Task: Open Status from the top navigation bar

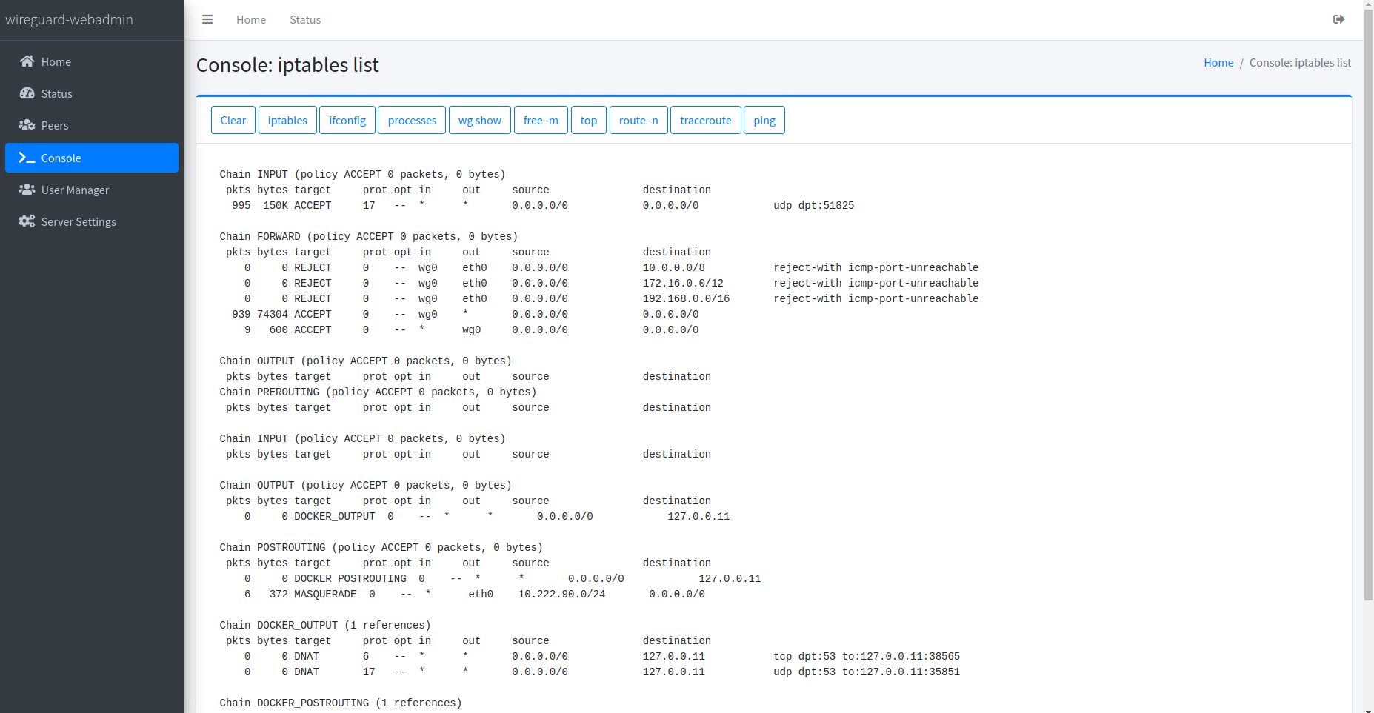Action: point(305,20)
